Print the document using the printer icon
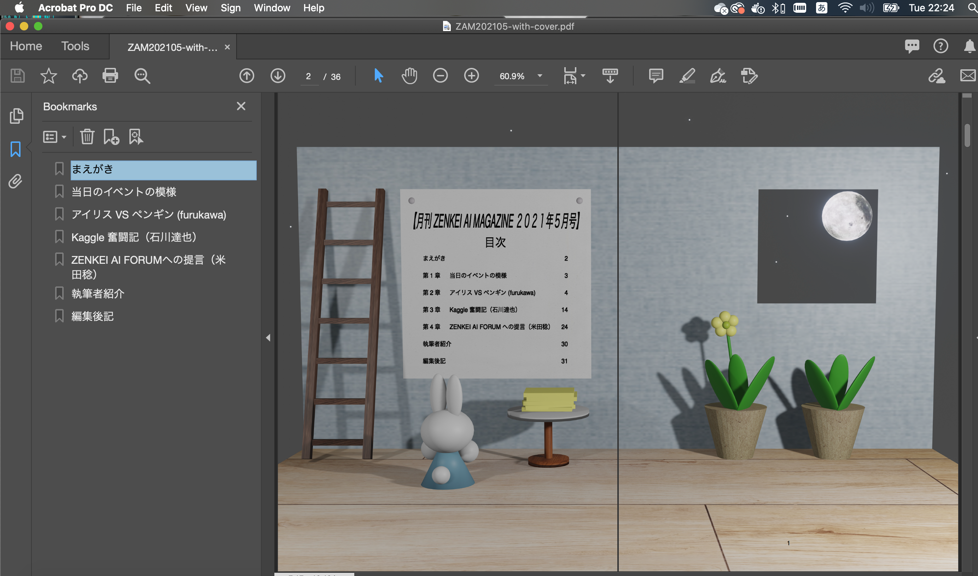The height and width of the screenshot is (576, 978). 110,76
